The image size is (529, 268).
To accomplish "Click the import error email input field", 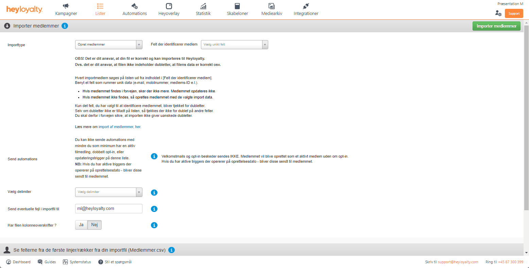I will click(x=108, y=209).
